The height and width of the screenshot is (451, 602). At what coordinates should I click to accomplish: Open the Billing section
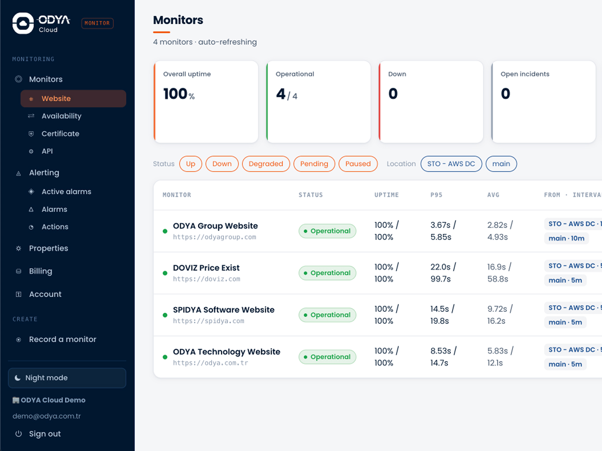[x=67, y=271]
